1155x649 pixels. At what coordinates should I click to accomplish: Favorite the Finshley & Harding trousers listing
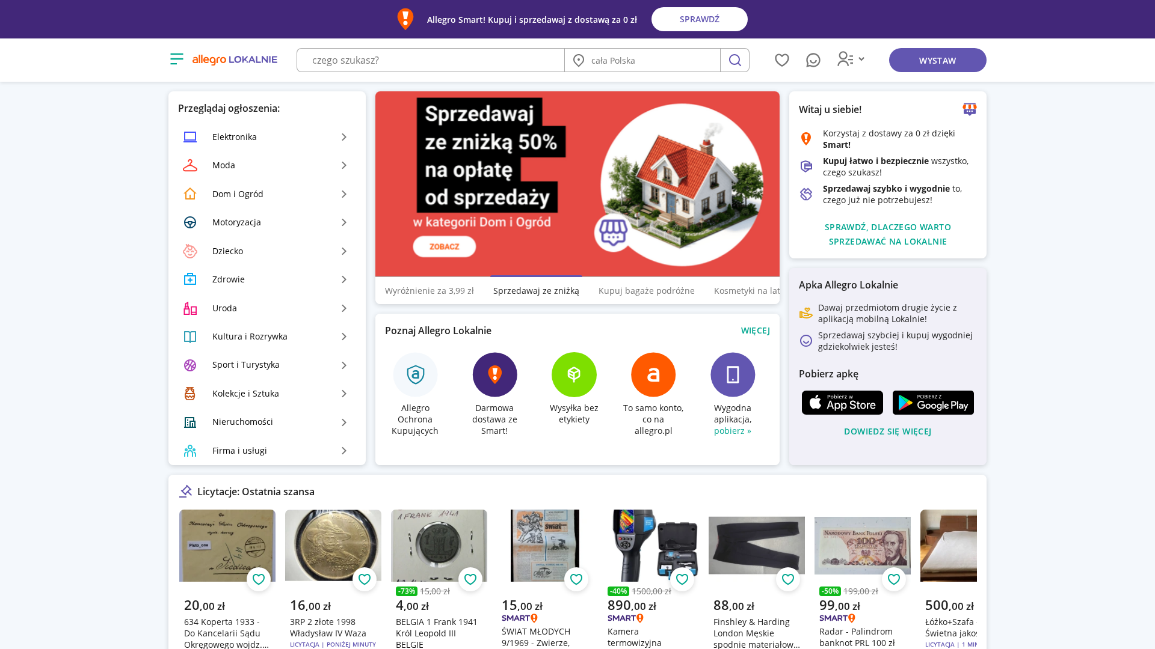tap(788, 579)
